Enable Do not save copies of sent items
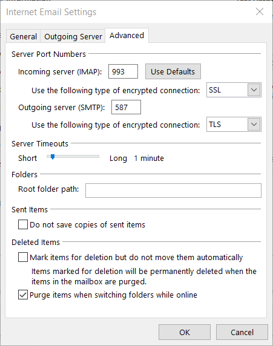273x346 pixels. tap(23, 224)
